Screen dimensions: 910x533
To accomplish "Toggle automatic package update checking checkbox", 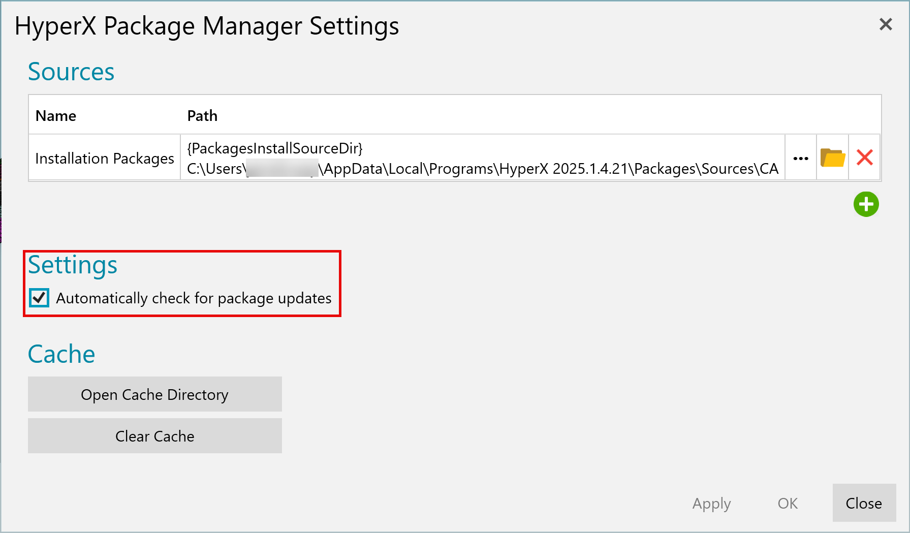I will (39, 298).
